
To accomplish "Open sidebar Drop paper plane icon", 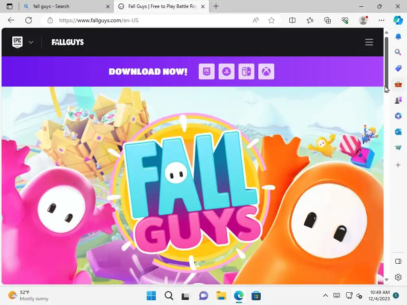I will [x=398, y=147].
